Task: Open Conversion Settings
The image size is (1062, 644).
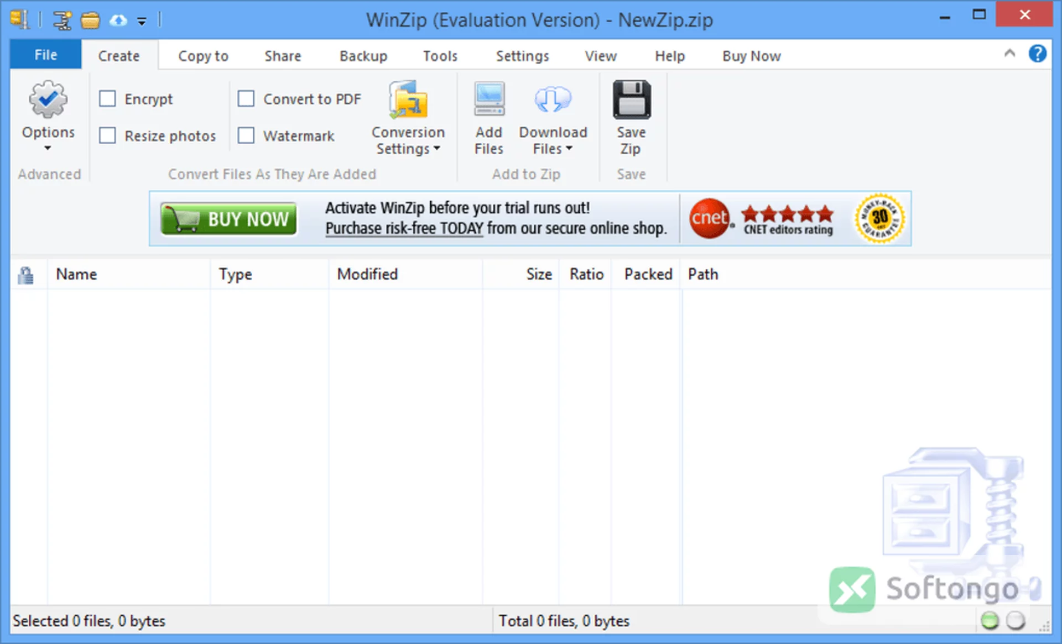Action: click(x=408, y=118)
